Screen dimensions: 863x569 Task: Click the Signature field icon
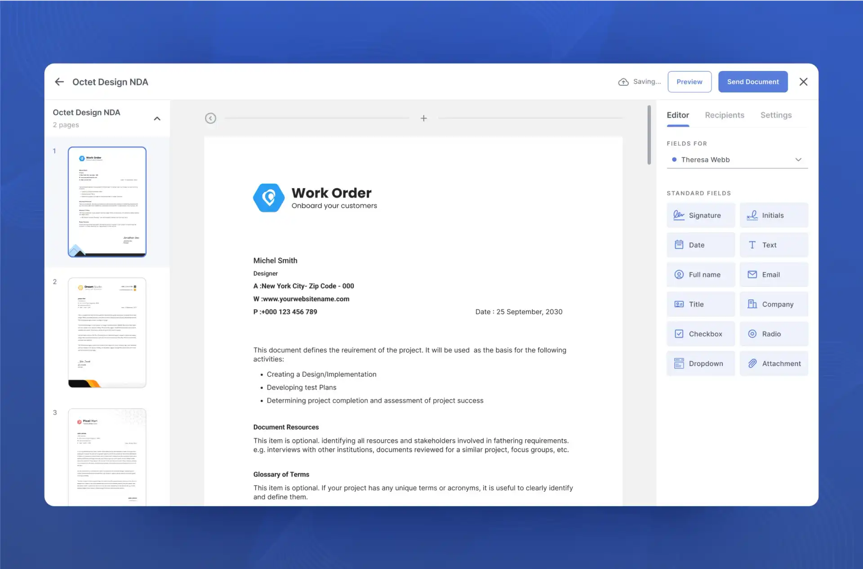(x=679, y=215)
